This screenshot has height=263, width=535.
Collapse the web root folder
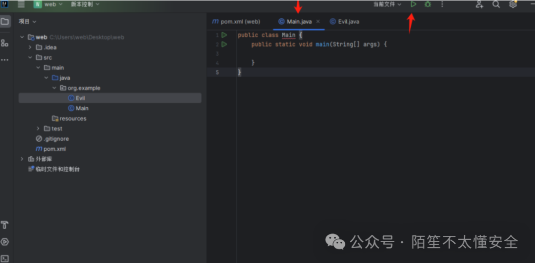[x=22, y=37]
